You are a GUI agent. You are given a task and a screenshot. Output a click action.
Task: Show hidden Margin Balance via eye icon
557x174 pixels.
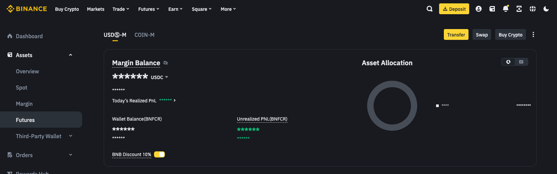[x=166, y=63]
